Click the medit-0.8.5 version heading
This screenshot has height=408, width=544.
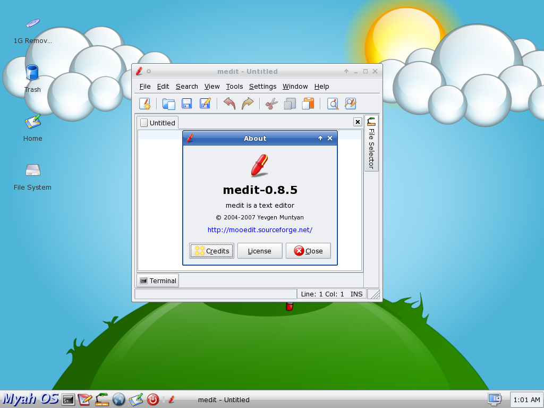coord(260,190)
